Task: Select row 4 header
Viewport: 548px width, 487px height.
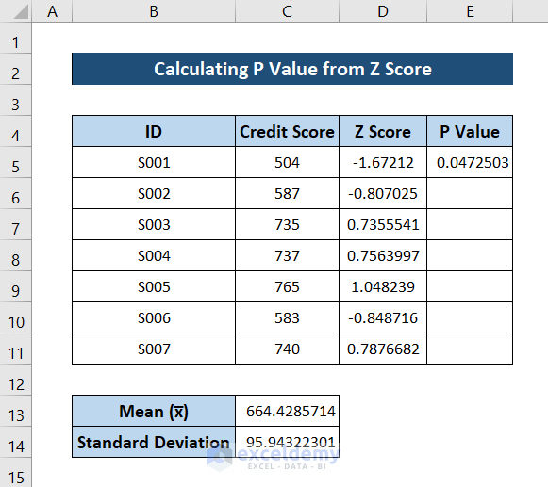Action: [15, 131]
